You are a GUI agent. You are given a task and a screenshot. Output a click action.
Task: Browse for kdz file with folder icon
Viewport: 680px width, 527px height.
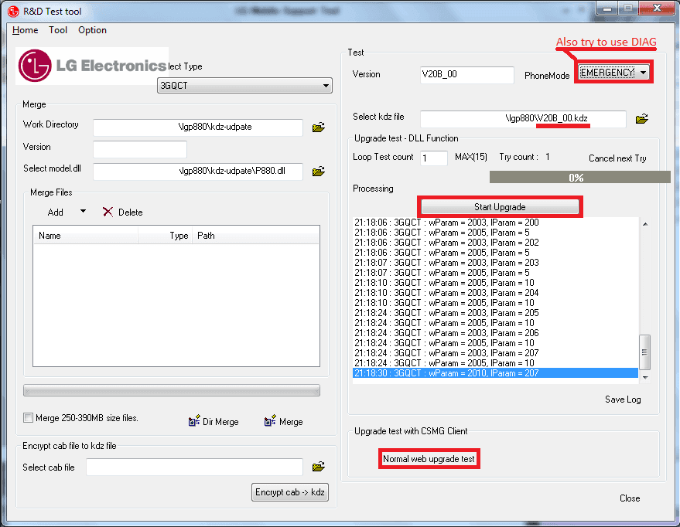click(642, 119)
